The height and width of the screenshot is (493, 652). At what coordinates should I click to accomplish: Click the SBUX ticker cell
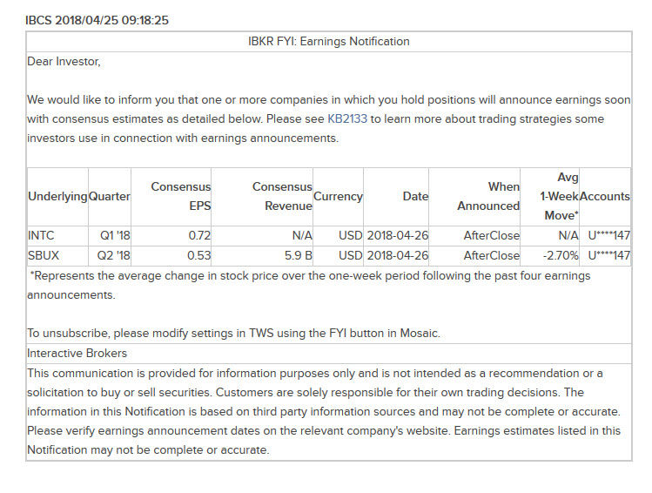[x=45, y=256]
